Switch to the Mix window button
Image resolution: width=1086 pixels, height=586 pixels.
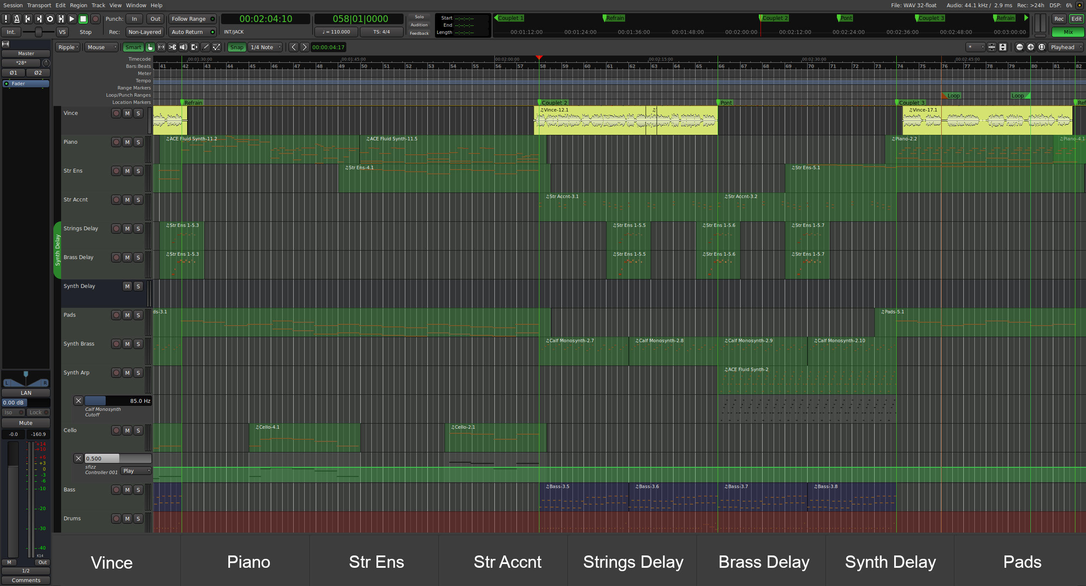tap(1067, 32)
